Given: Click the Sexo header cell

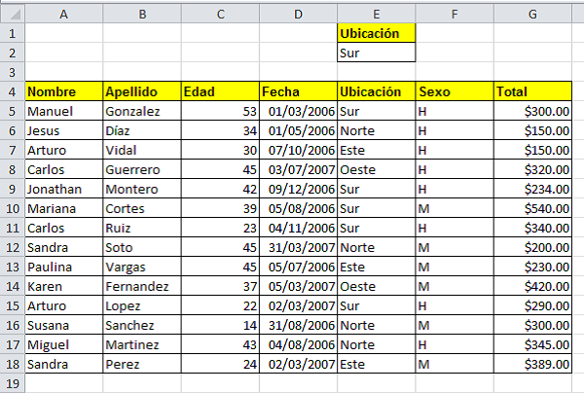Looking at the screenshot, I should click(x=455, y=91).
